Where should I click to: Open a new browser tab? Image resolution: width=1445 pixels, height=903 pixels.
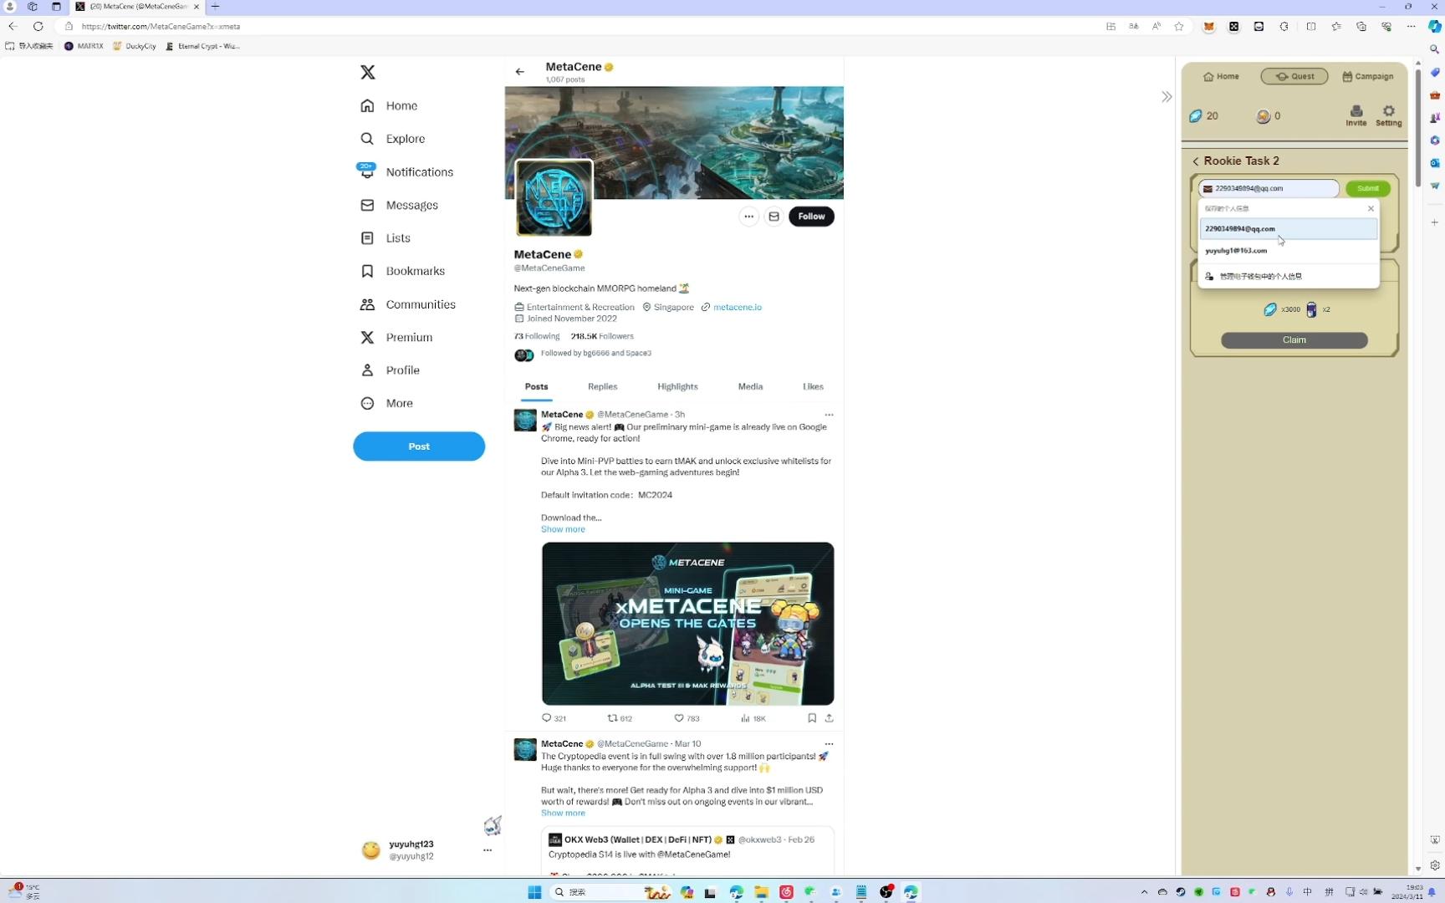coord(216,7)
